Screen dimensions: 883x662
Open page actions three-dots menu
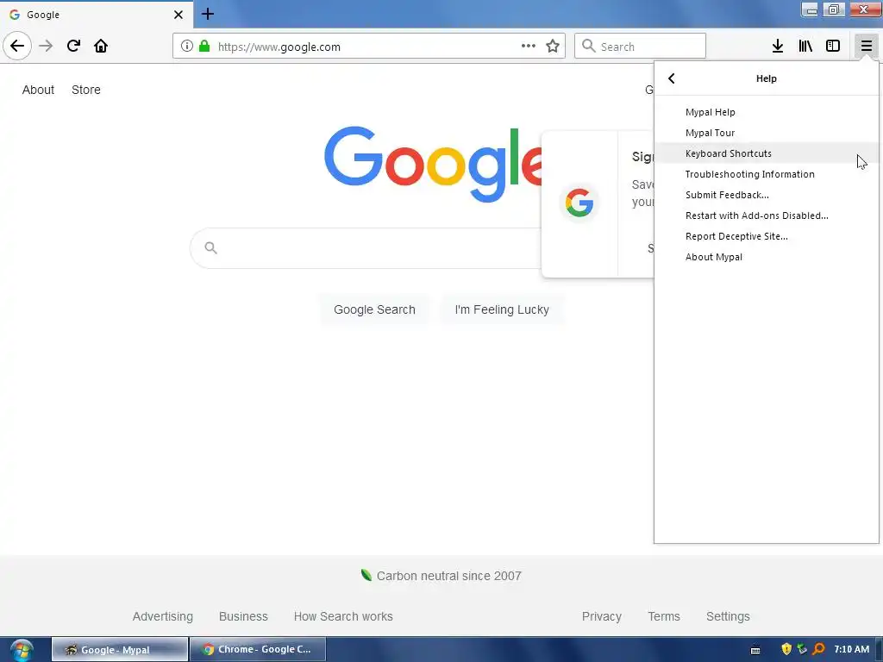pyautogui.click(x=529, y=47)
